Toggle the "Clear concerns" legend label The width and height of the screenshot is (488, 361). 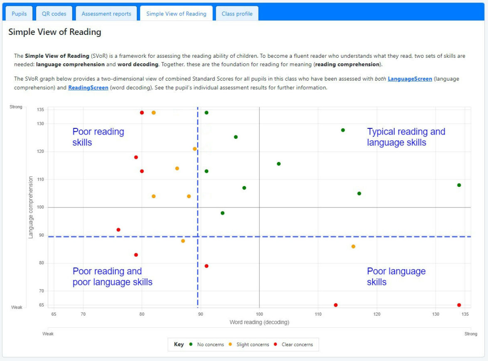point(297,344)
